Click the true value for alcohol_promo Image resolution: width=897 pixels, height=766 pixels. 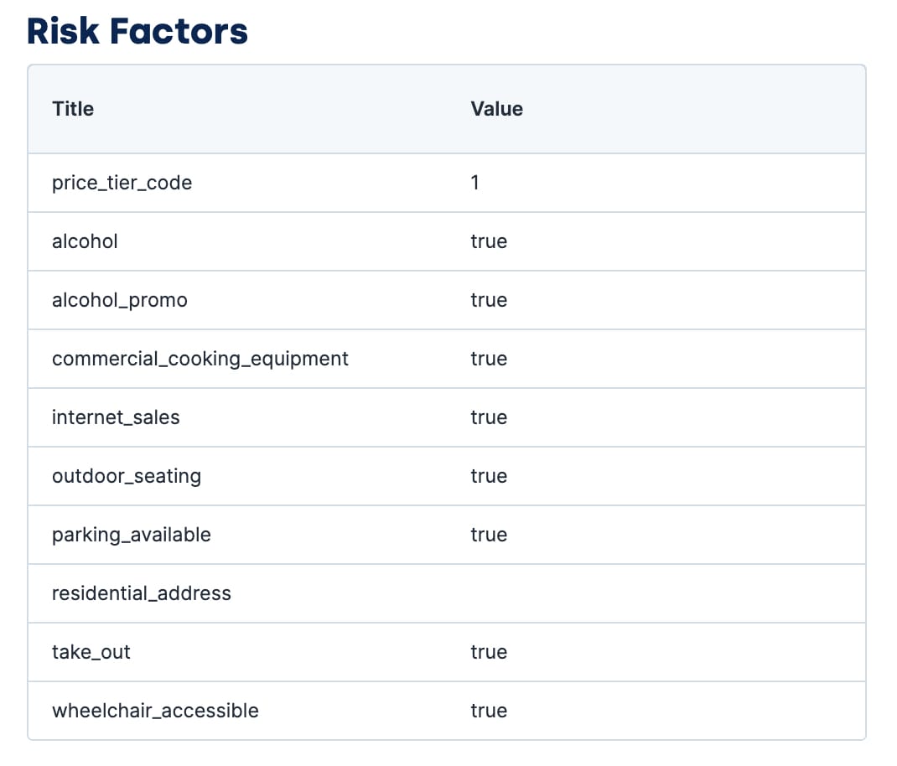click(x=489, y=300)
